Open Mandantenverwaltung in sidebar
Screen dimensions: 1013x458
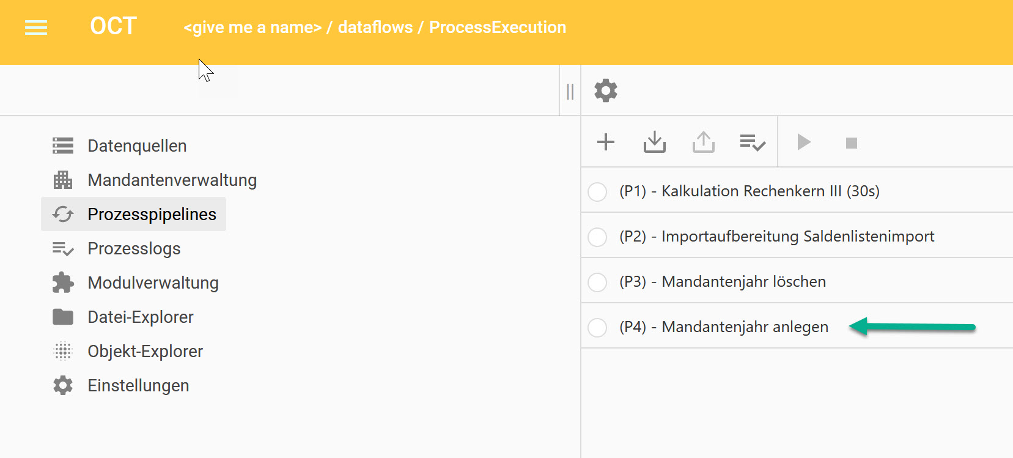point(172,180)
